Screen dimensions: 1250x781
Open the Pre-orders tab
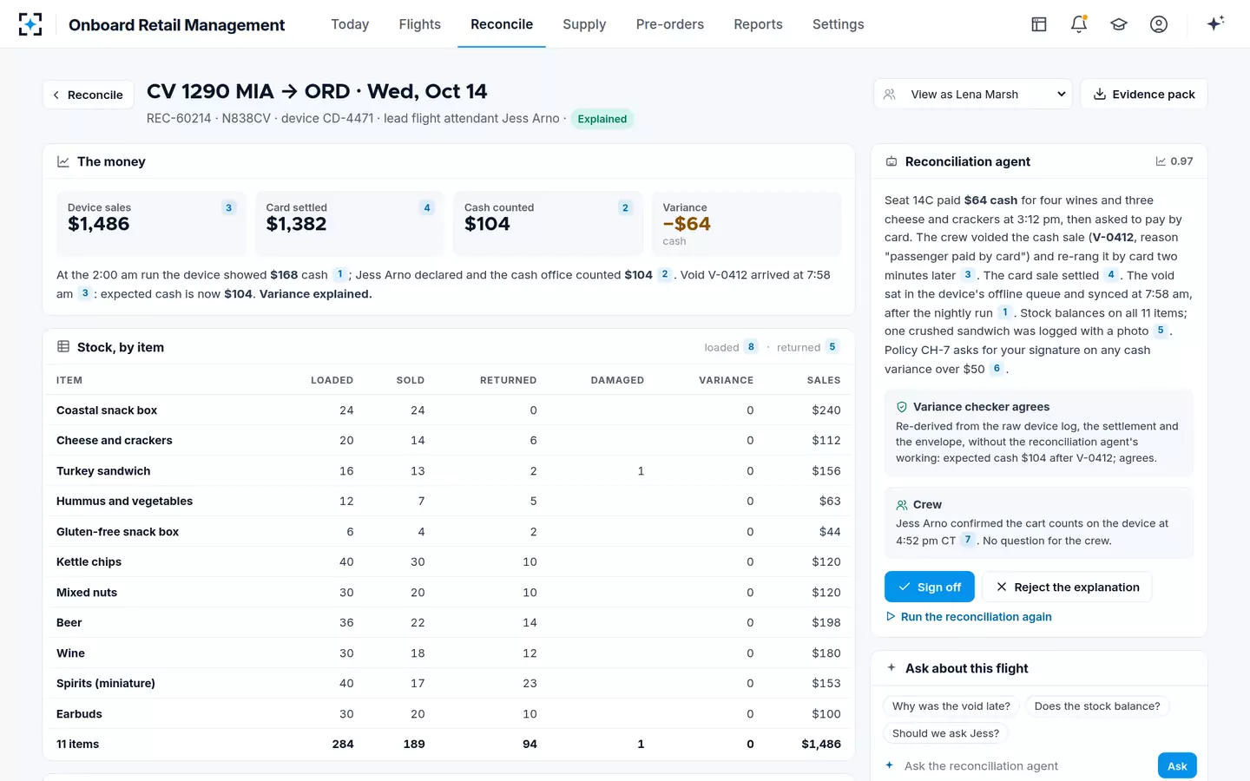coord(670,24)
